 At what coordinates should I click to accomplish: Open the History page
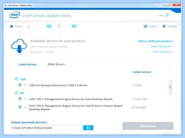point(151,26)
